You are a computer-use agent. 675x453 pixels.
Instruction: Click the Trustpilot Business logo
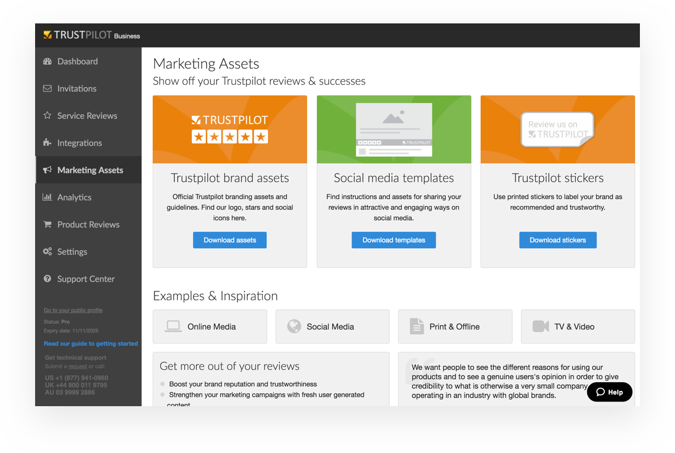click(x=92, y=35)
